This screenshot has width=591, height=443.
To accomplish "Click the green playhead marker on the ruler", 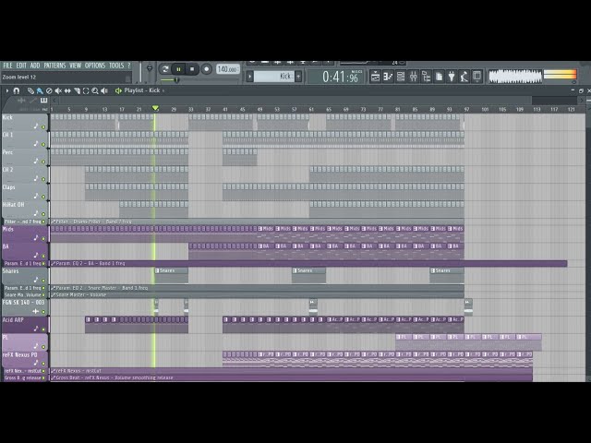I will 155,109.
